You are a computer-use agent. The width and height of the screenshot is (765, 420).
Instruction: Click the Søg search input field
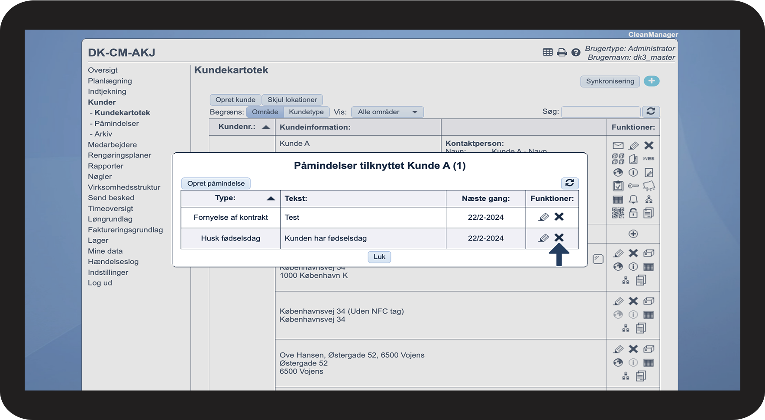pyautogui.click(x=600, y=112)
